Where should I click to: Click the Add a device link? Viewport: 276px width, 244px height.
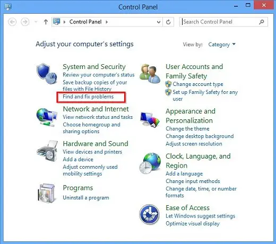(78, 160)
